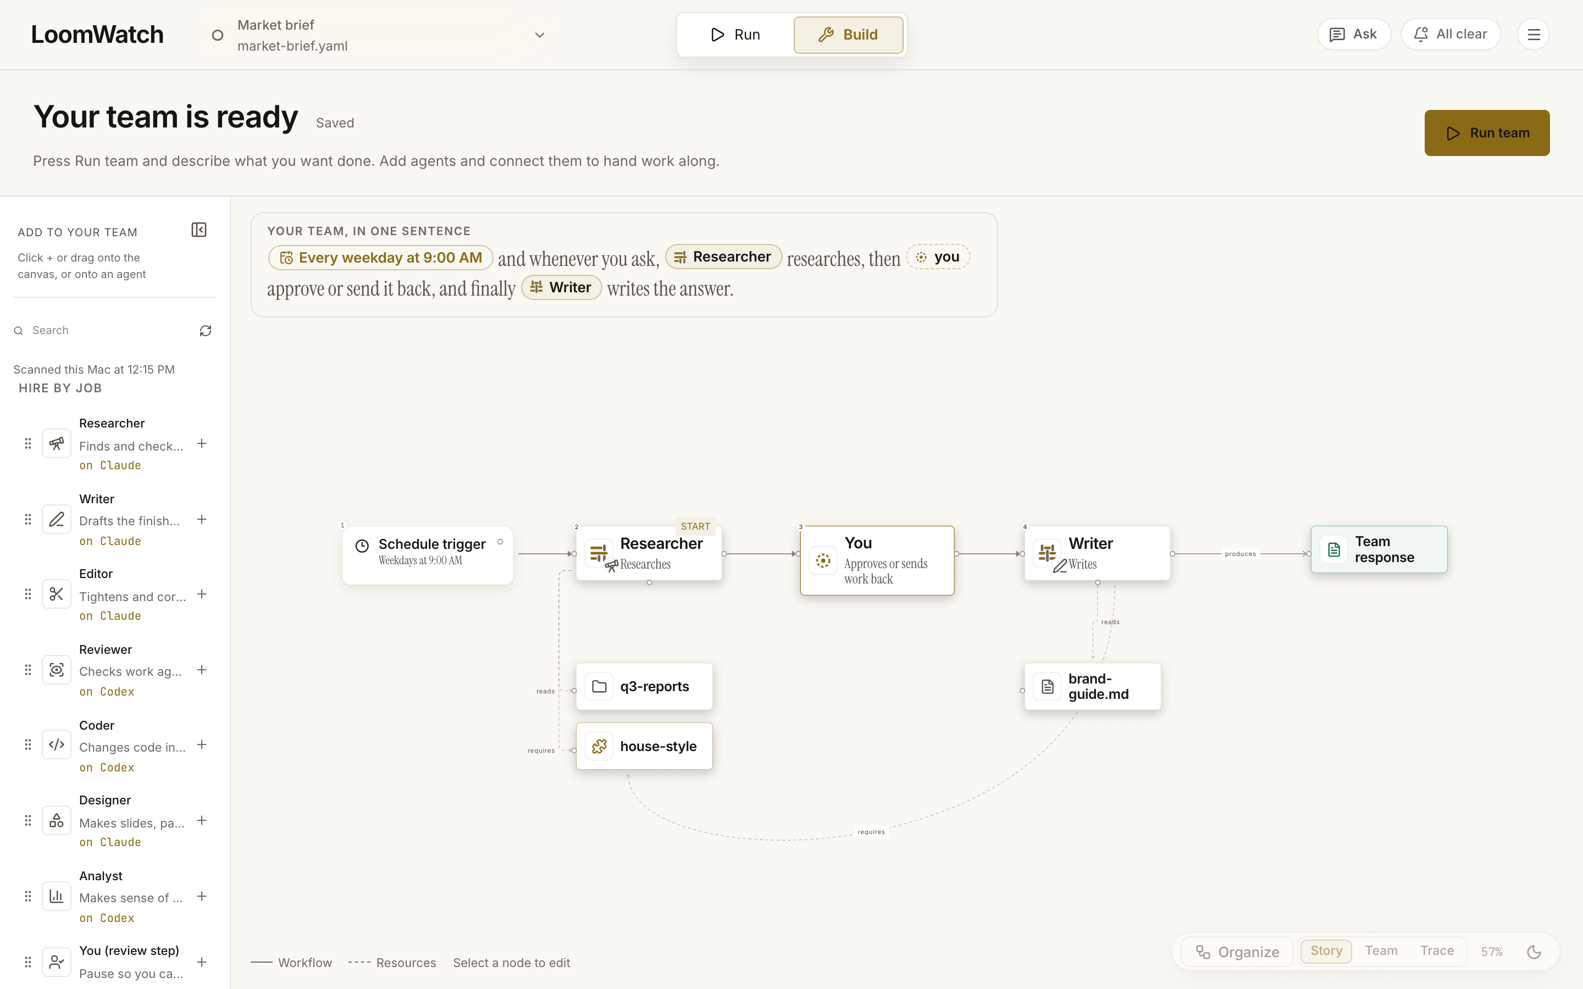Switch to Build mode
Screen dimensions: 1583x989
point(849,35)
